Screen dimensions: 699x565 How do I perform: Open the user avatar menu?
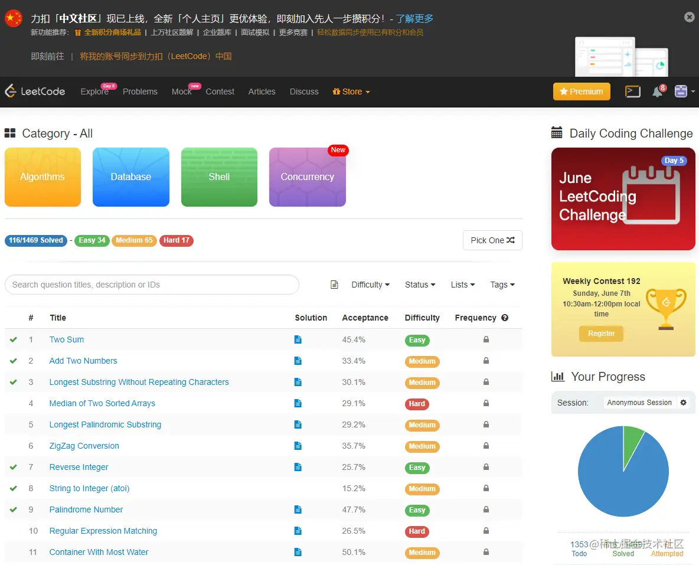pos(684,92)
